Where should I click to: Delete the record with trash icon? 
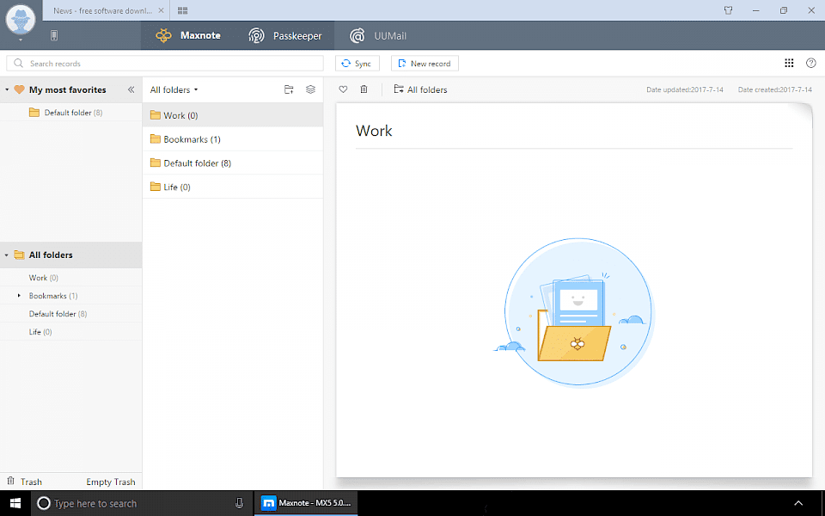click(364, 89)
